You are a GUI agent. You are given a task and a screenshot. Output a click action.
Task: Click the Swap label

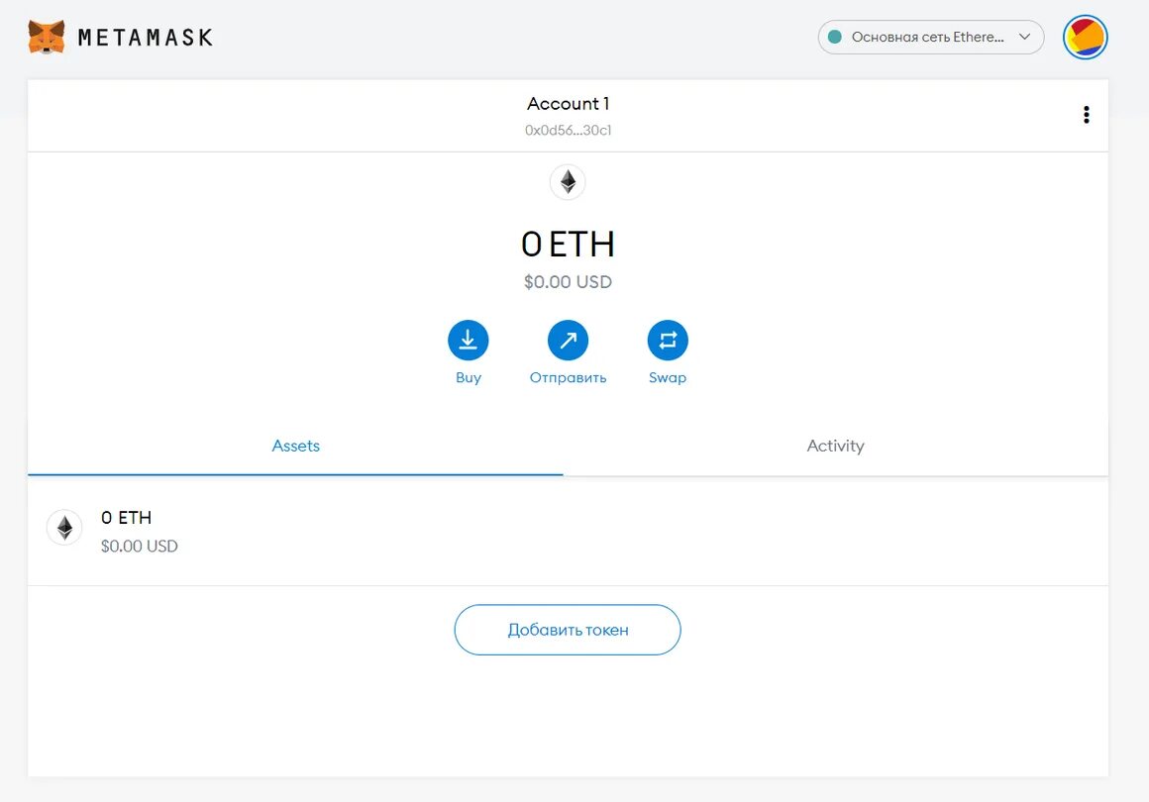click(668, 377)
